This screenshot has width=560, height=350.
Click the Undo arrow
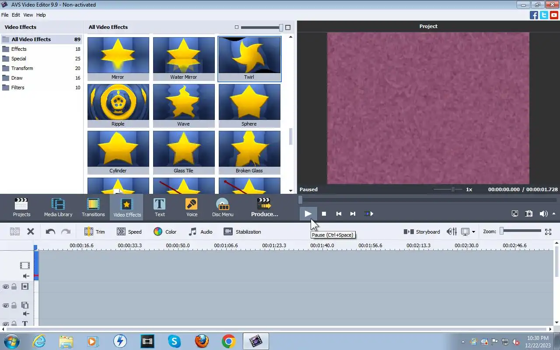pos(50,231)
